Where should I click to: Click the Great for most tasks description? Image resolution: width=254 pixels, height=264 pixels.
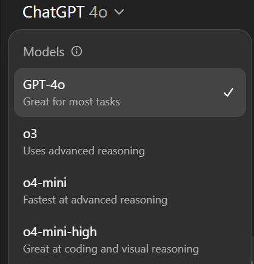(x=72, y=102)
